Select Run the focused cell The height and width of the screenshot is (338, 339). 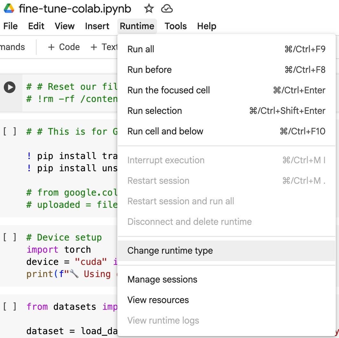[226, 90]
